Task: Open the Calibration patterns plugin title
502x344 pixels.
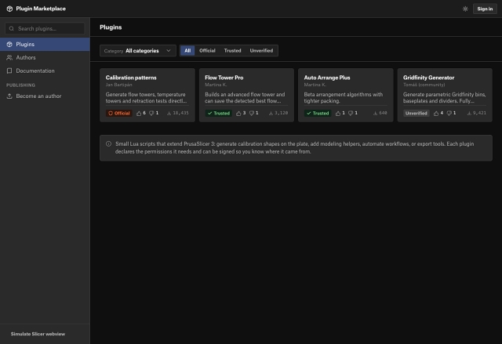Action: 131,78
